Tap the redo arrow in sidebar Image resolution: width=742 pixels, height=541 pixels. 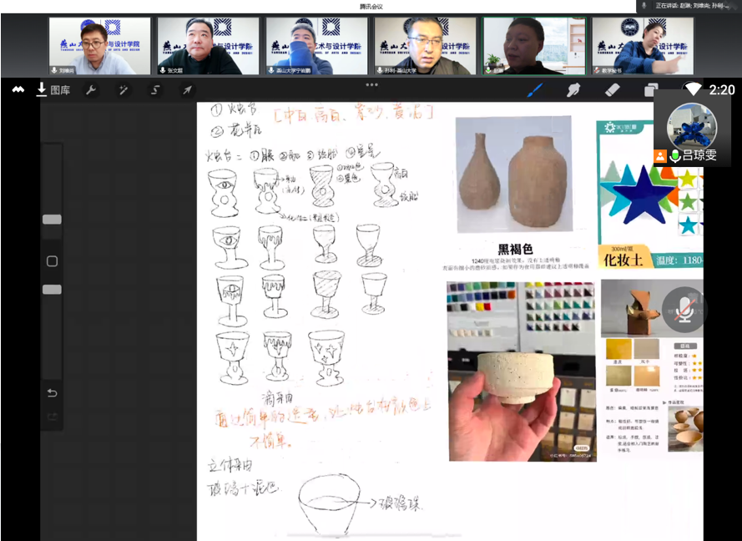point(52,416)
